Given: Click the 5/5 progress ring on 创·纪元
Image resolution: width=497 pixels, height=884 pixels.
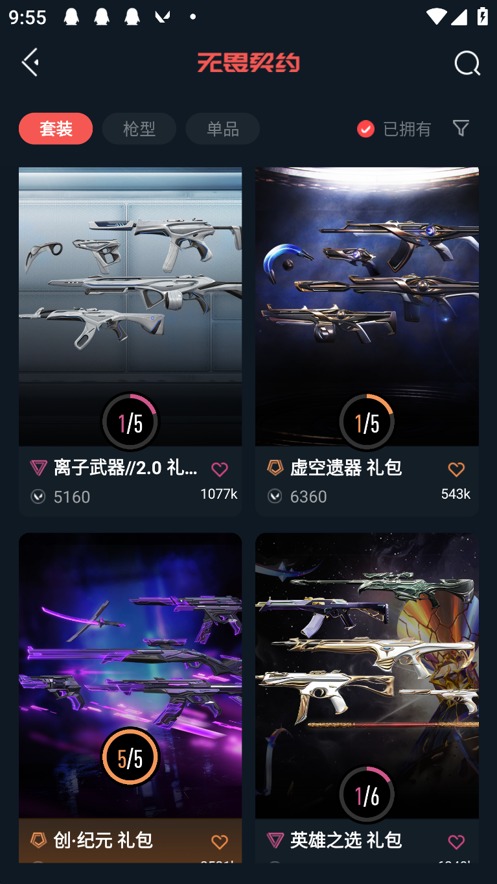Looking at the screenshot, I should pyautogui.click(x=130, y=757).
